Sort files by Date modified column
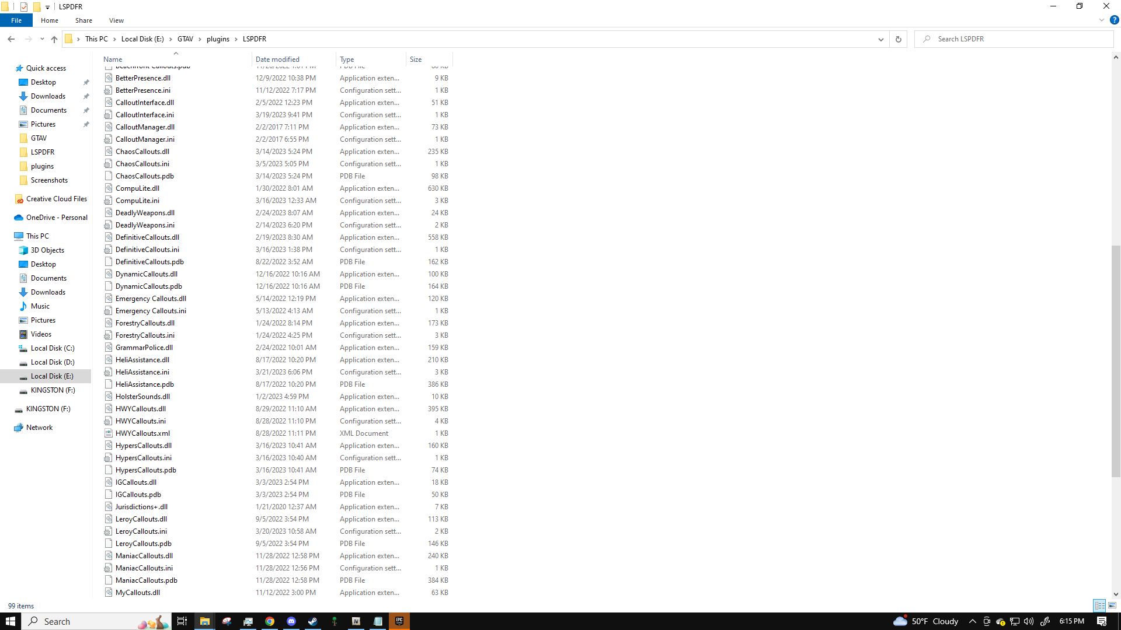The height and width of the screenshot is (630, 1121). tap(277, 59)
